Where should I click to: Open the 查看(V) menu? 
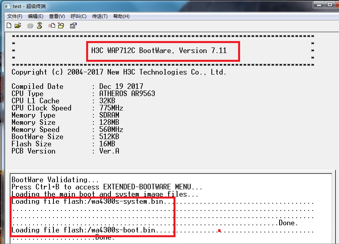tap(57, 16)
